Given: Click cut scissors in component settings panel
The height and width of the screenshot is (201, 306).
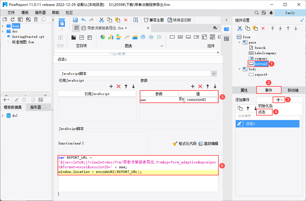Looking at the screenshot, I should (240, 28).
